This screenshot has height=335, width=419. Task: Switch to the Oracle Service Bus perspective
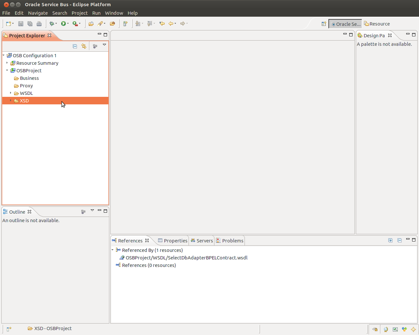point(345,24)
